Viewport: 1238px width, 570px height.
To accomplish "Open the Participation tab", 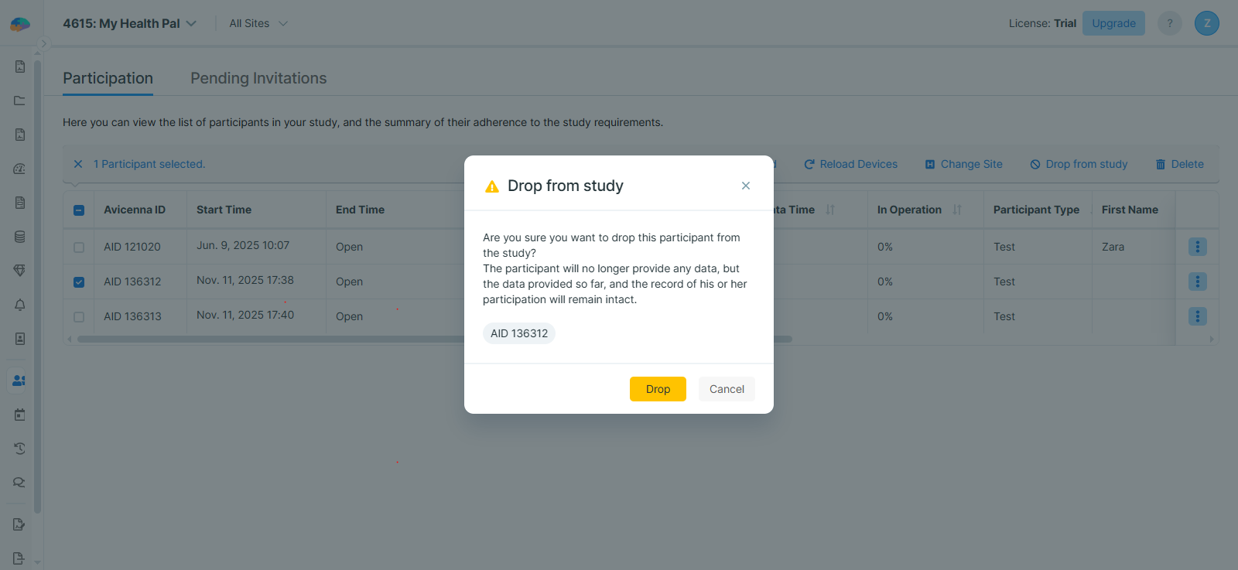I will click(108, 78).
